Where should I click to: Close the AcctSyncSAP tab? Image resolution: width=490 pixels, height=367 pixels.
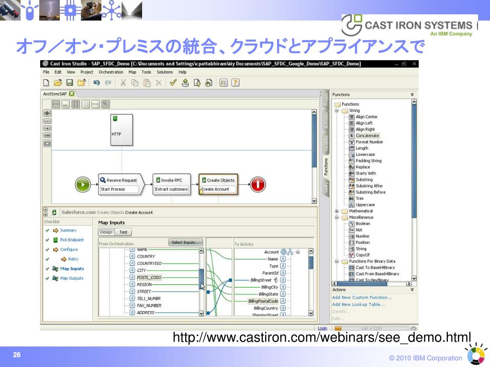(x=72, y=94)
